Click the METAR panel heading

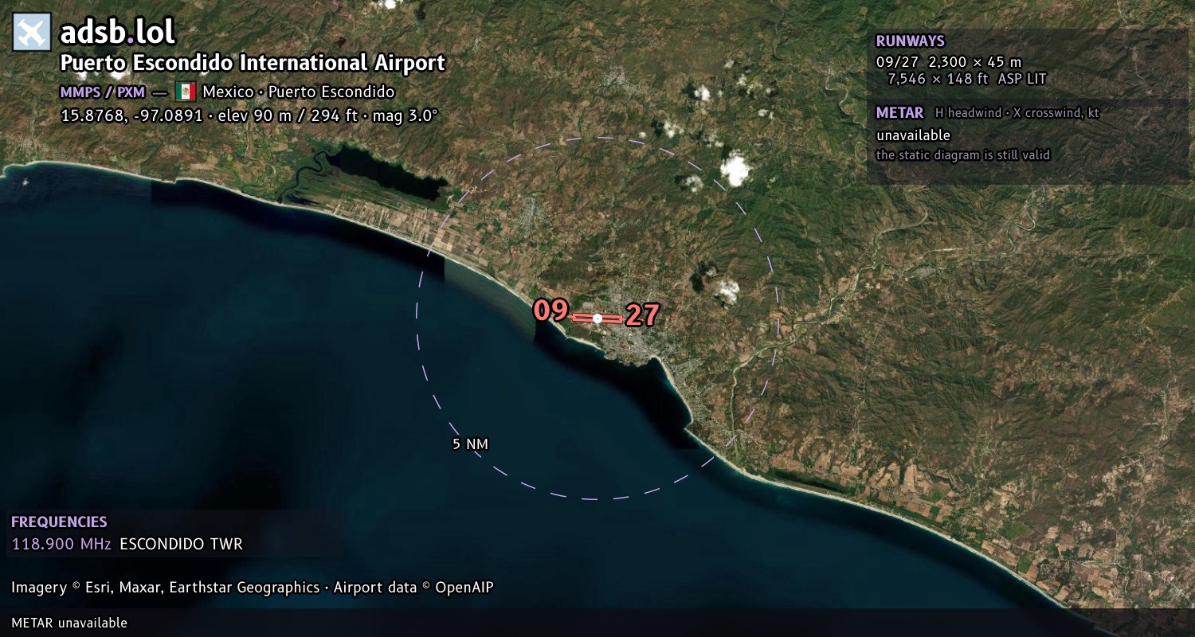(899, 113)
